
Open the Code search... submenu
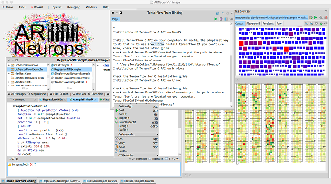[136, 134]
